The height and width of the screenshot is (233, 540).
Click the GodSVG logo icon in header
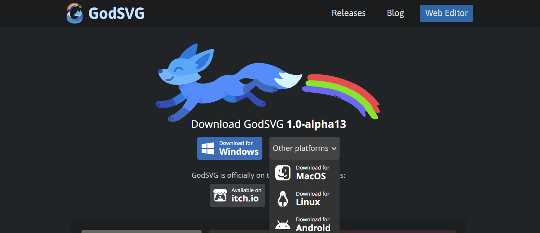click(74, 13)
